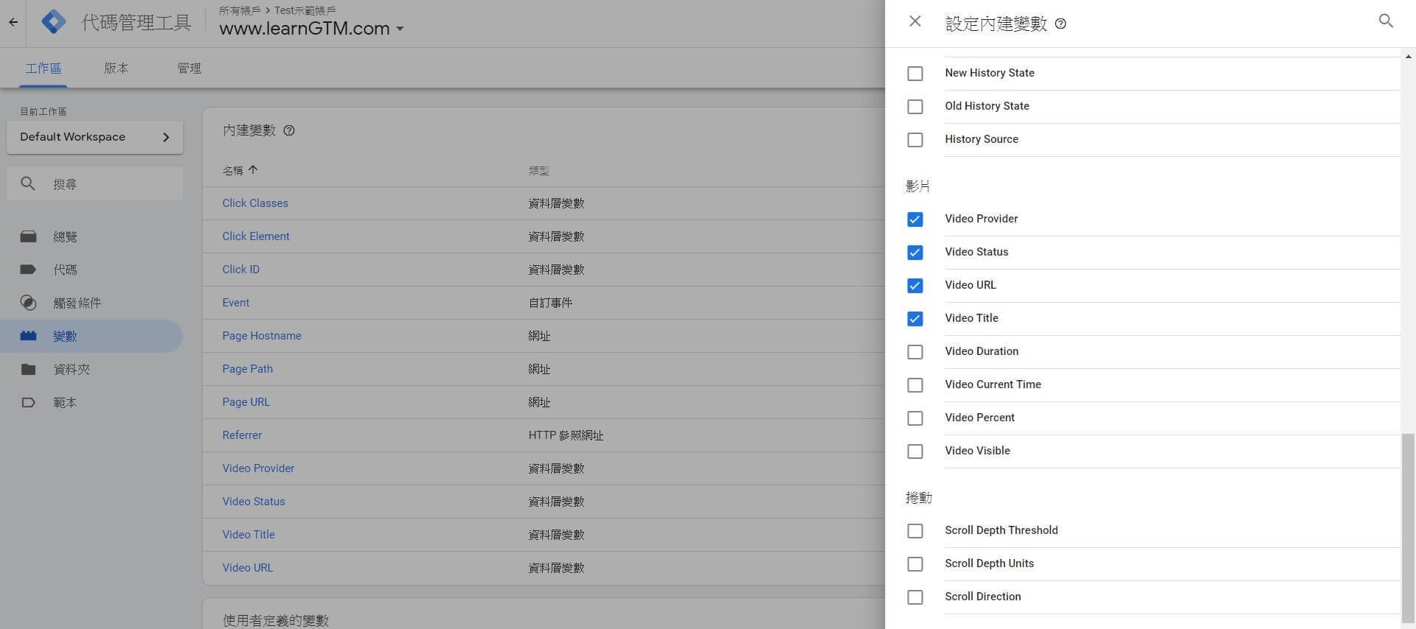
Task: Switch to the 管理 tab
Action: (189, 68)
